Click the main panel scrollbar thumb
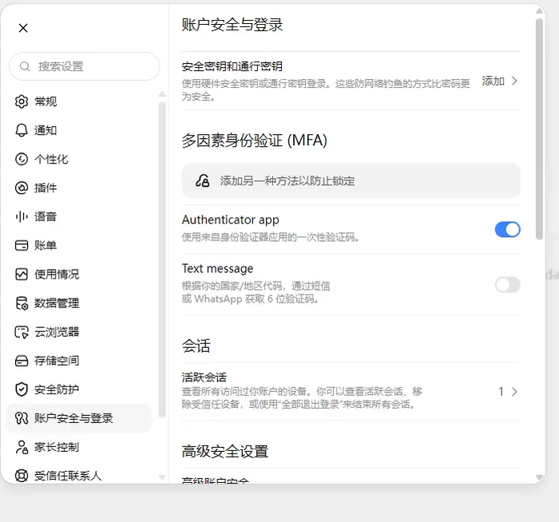The width and height of the screenshot is (559, 522). tap(539, 129)
